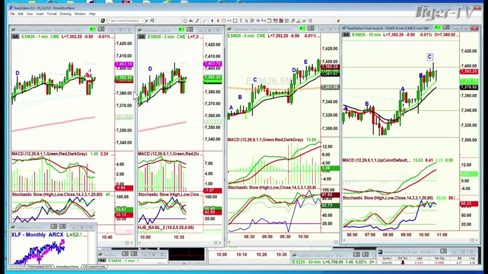Open the Edit menu
The height and width of the screenshot is (274, 488).
coord(21,14)
